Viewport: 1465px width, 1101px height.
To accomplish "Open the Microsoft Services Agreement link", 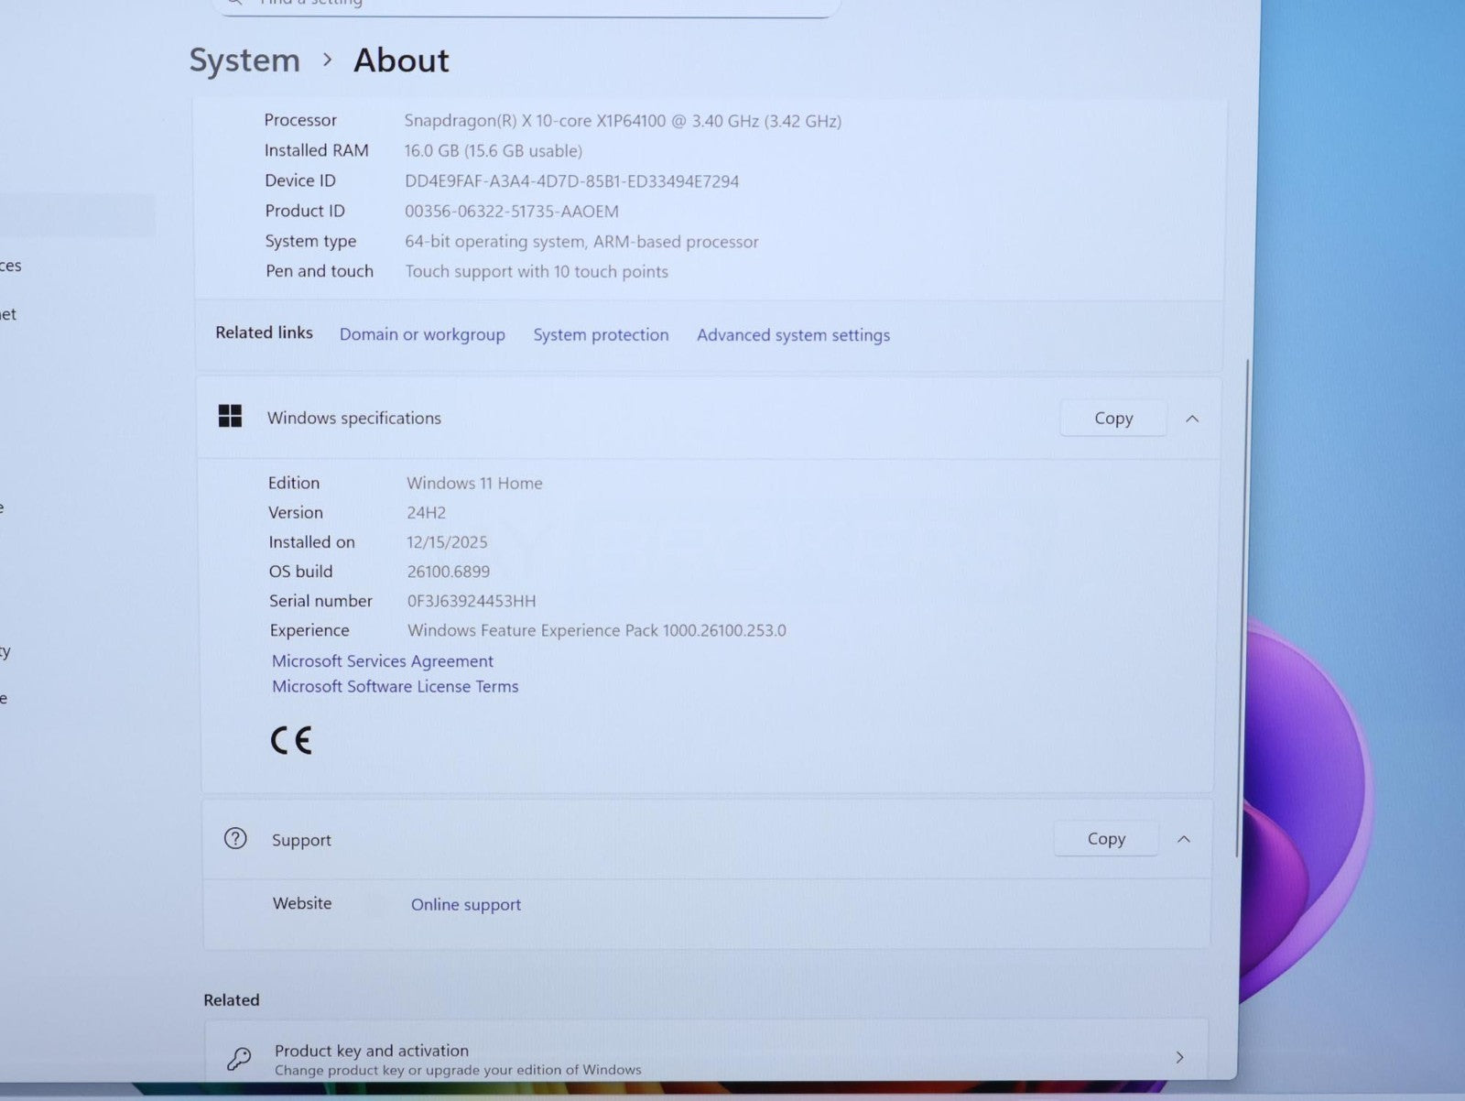I will click(382, 661).
